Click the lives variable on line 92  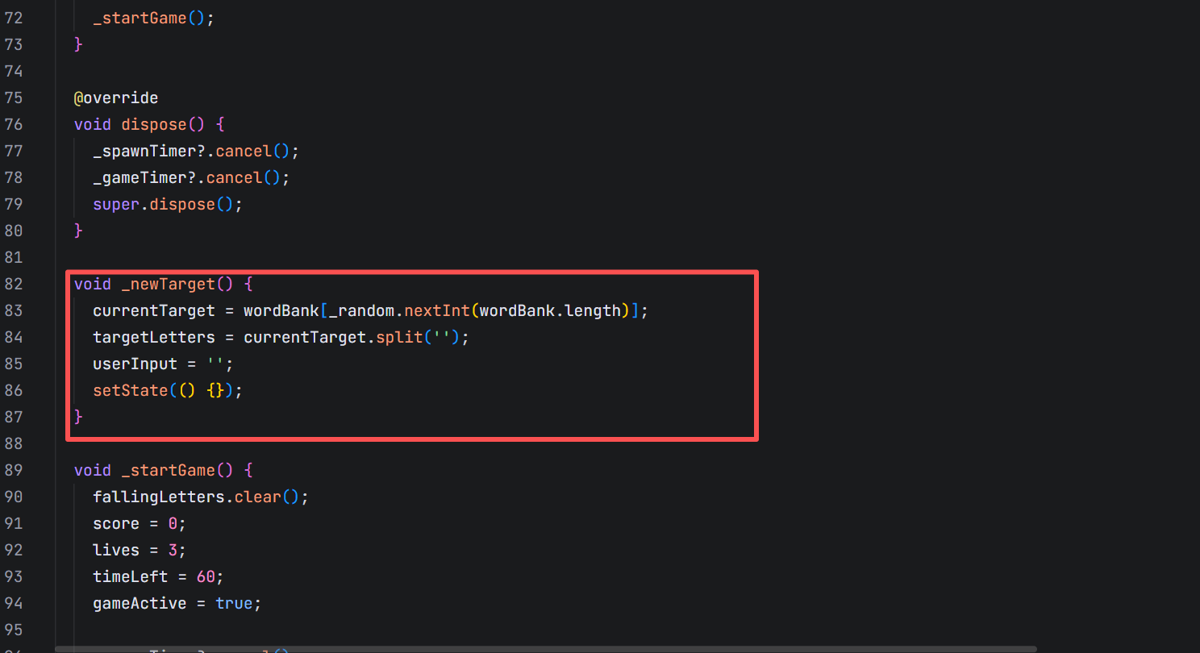point(116,550)
